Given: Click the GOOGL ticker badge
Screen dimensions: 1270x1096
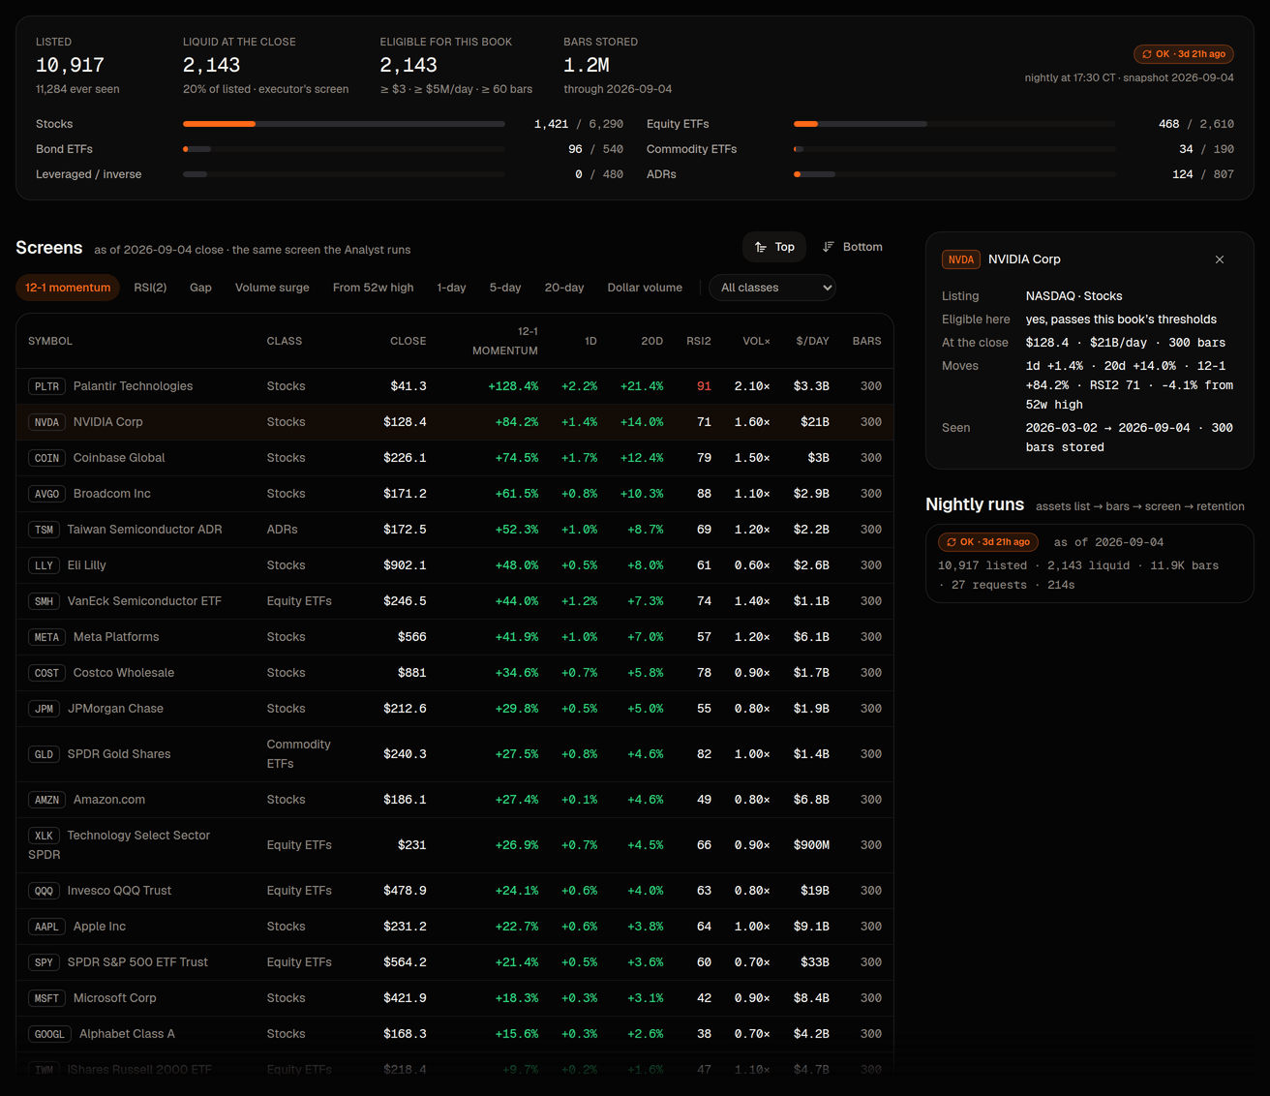Looking at the screenshot, I should [49, 1034].
